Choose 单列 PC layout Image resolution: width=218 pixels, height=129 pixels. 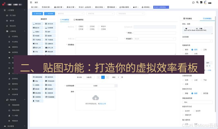(183, 50)
